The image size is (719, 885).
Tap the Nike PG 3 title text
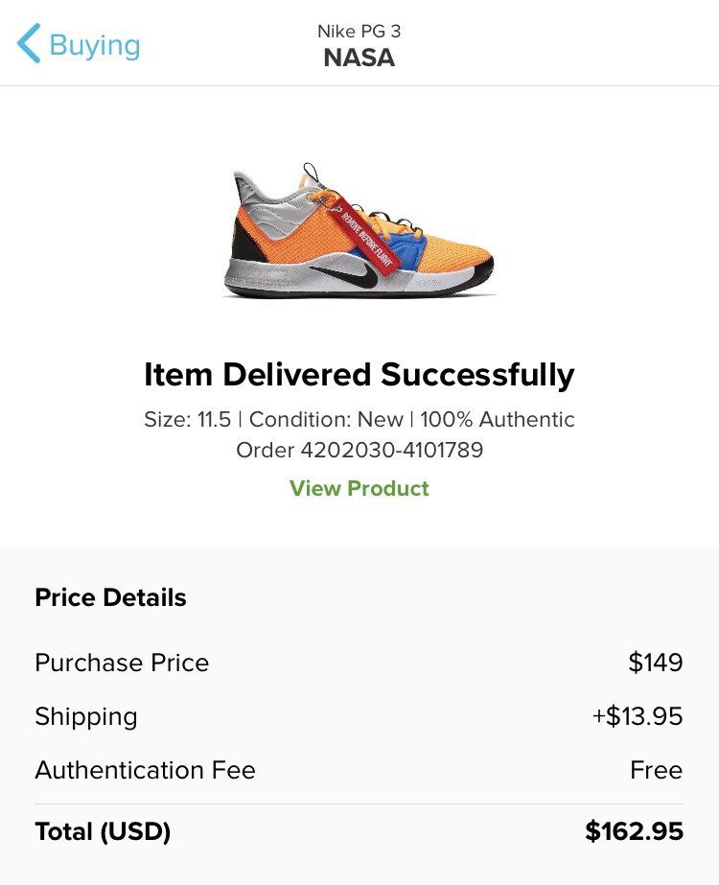pos(359,31)
